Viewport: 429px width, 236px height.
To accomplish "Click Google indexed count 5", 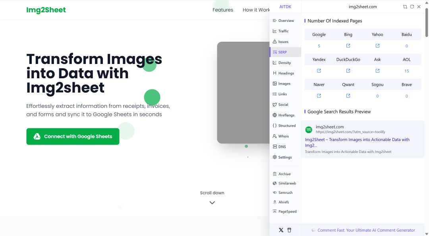I will point(319,46).
